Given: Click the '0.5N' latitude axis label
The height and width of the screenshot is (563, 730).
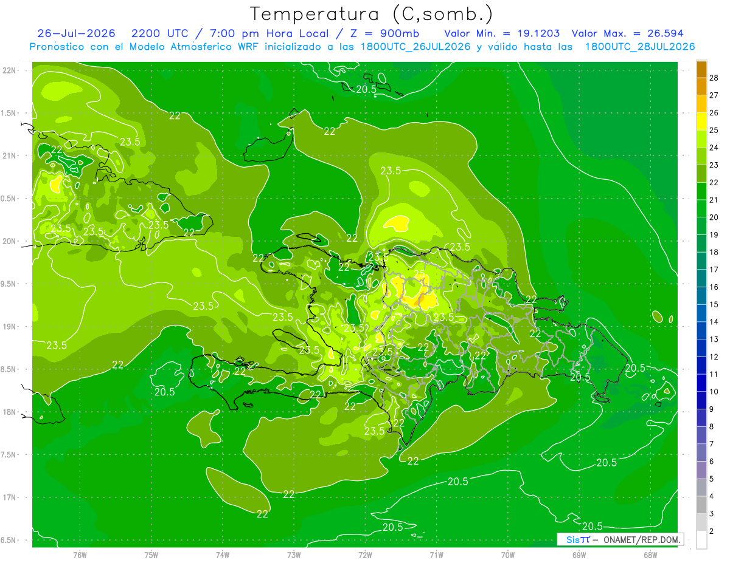Looking at the screenshot, I should (10, 199).
